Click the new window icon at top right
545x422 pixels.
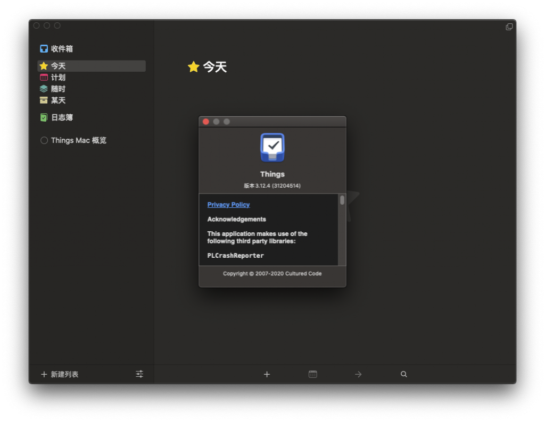(x=509, y=27)
